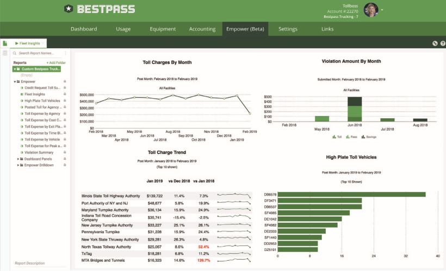
Task: Open the account dropdown arrow beside avatar
Action: [382, 10]
